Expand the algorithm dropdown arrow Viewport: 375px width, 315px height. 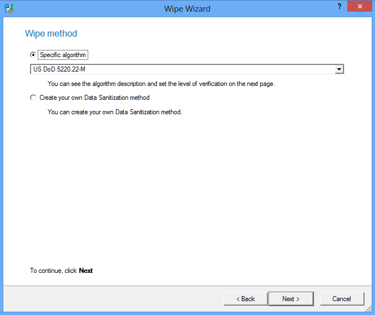(x=339, y=69)
